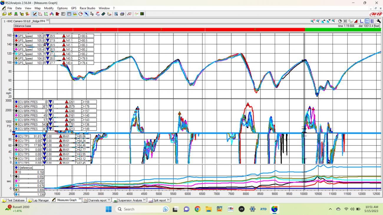Viewport: 383px width, 215px height.
Task: Show hidden system tray icons chevron
Action: pos(330,209)
